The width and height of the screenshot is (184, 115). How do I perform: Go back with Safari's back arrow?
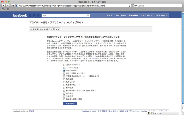3,6
